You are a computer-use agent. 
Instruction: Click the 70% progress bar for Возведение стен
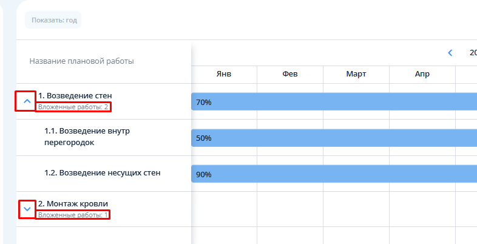coord(334,102)
